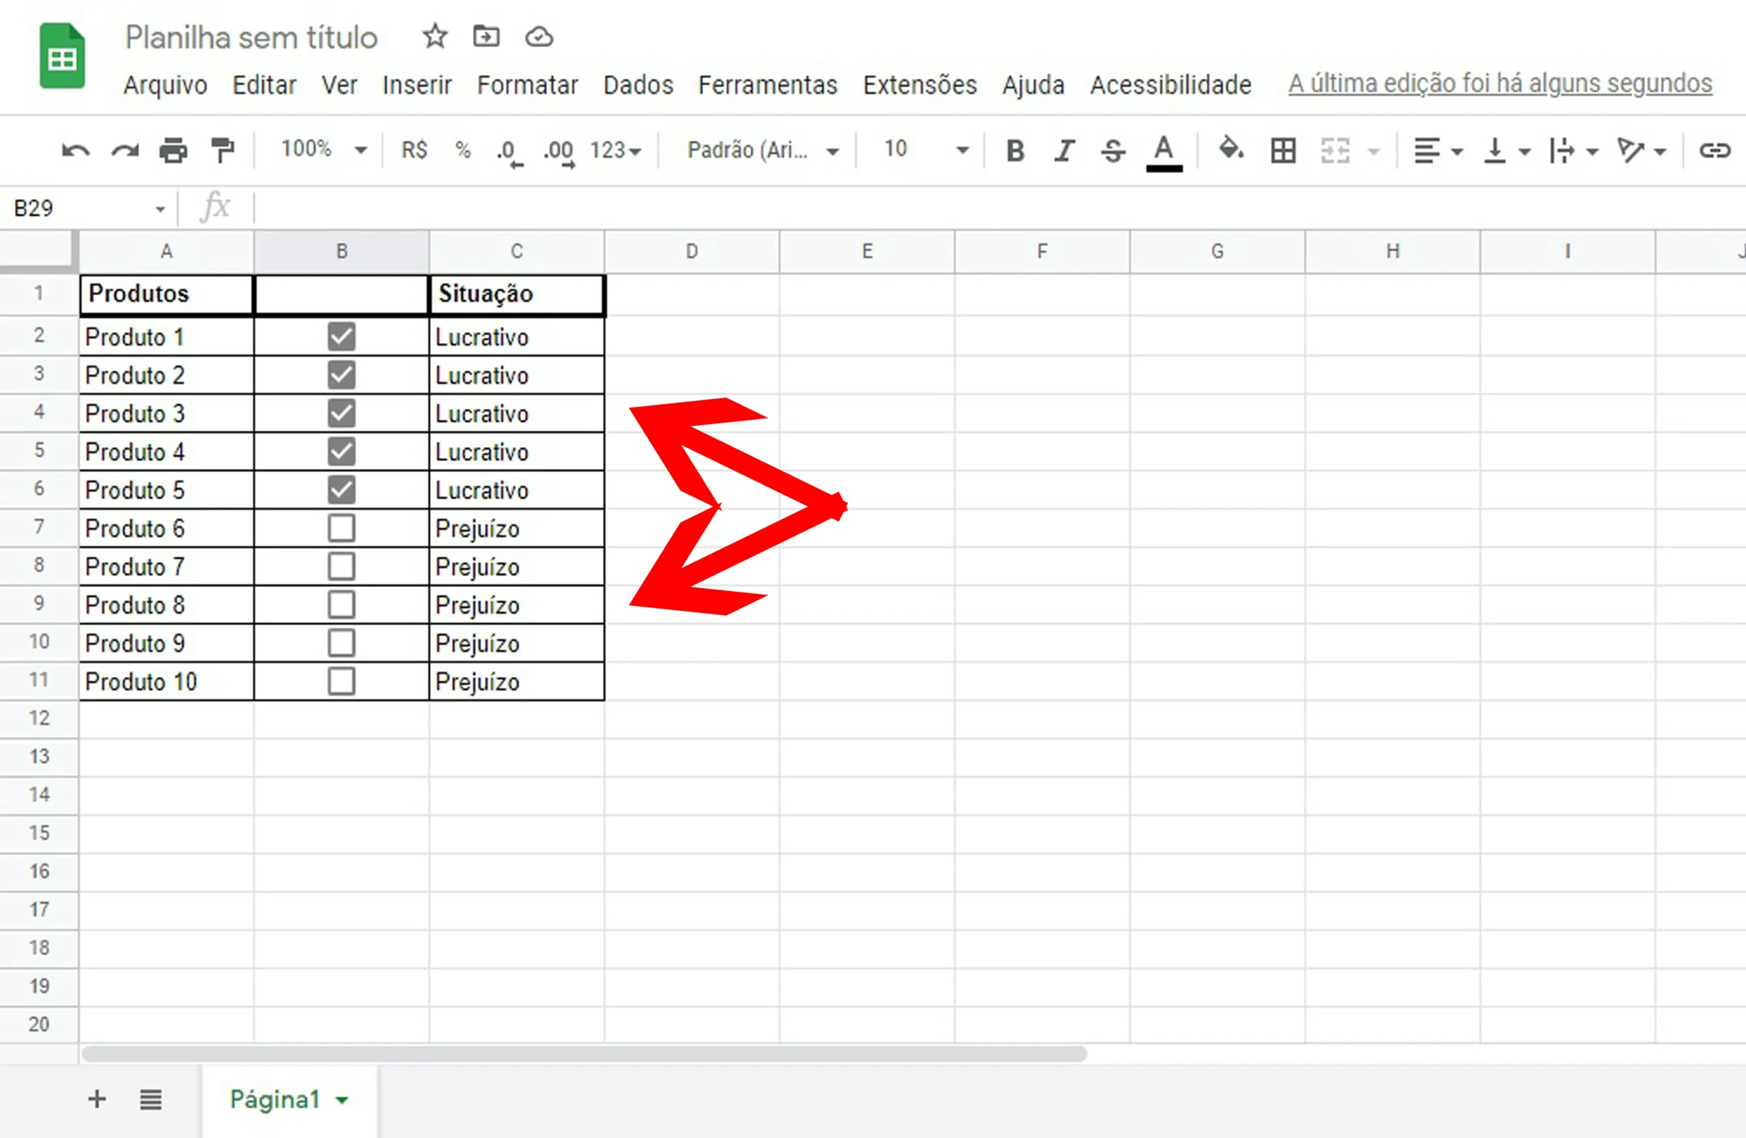This screenshot has height=1138, width=1746.
Task: Select column D header
Action: coord(692,252)
